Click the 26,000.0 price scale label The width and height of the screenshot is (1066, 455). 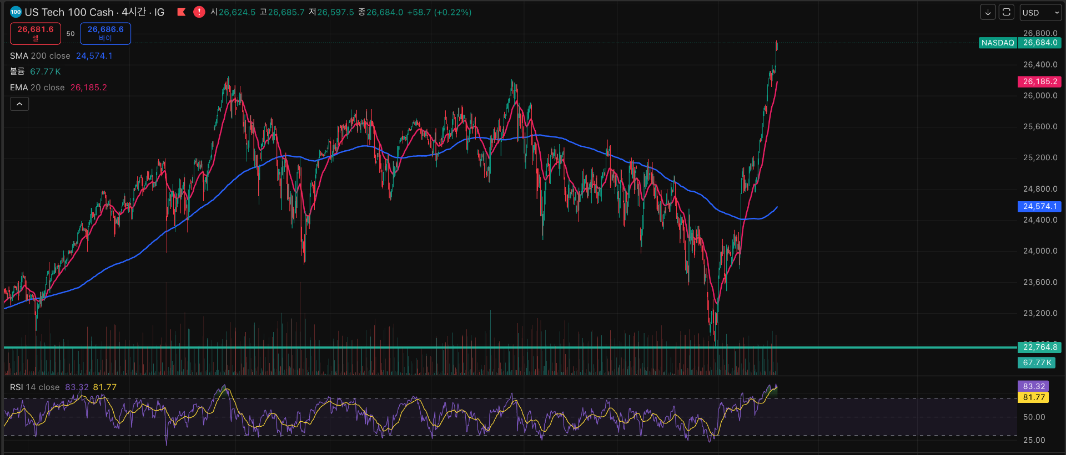[x=1040, y=95]
